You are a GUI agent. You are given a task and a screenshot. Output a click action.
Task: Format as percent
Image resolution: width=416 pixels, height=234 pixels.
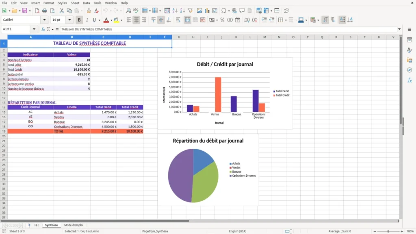coord(222,20)
